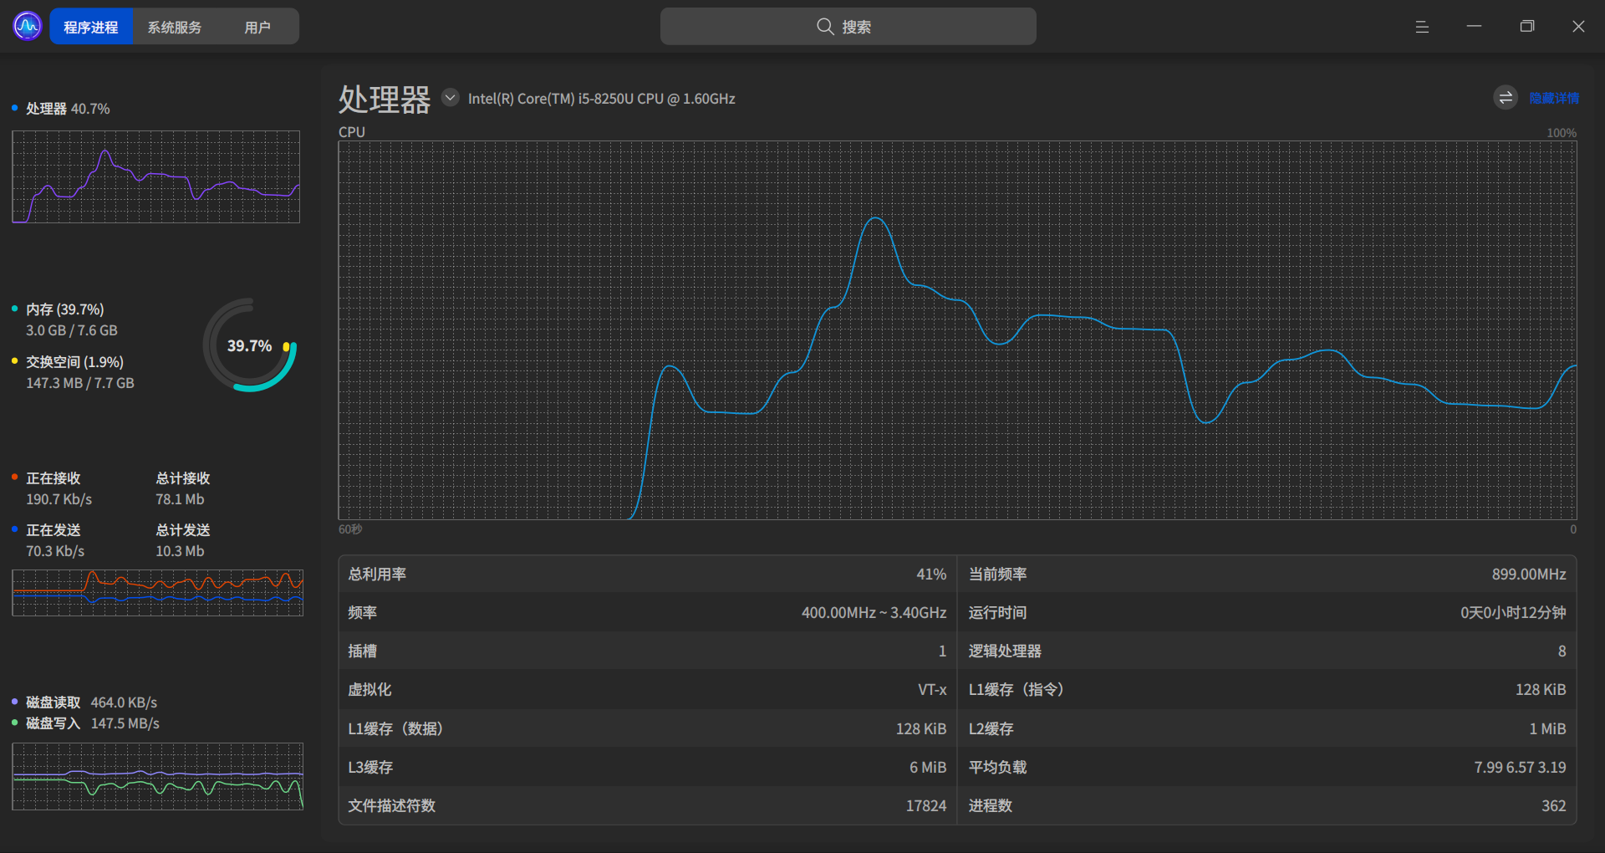Click the 总计接收 78.1 Mb value
The width and height of the screenshot is (1605, 853).
point(180,499)
